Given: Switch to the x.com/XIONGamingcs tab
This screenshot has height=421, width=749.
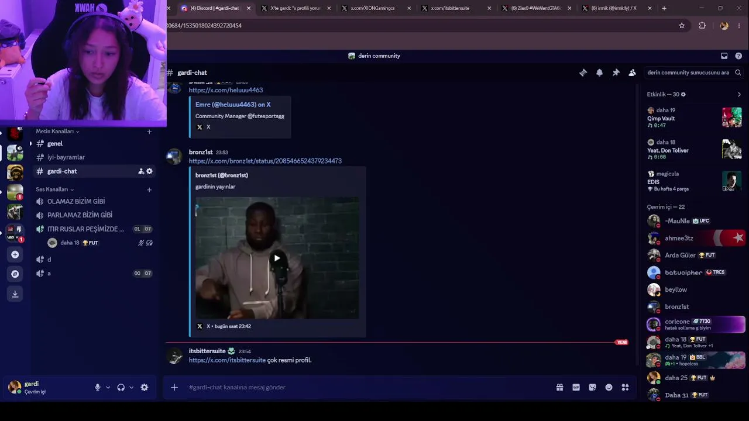Looking at the screenshot, I should click(x=376, y=8).
